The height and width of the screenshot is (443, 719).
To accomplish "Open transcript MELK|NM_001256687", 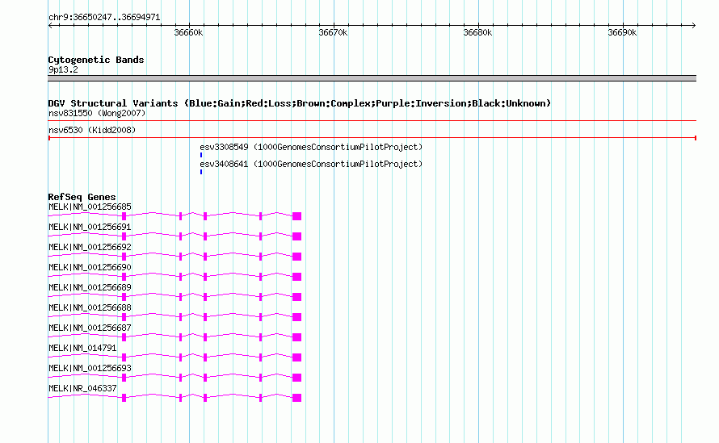I will click(90, 328).
